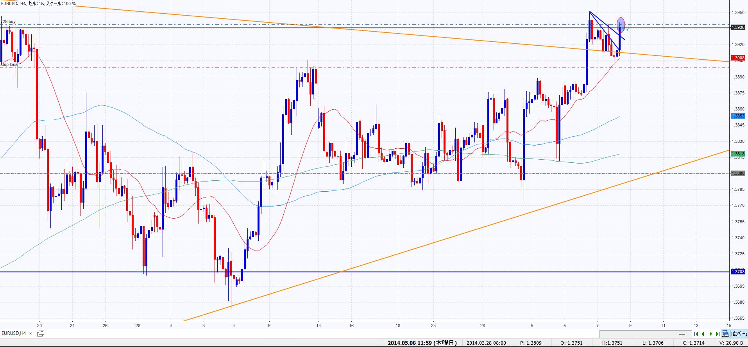Image resolution: width=748 pixels, height=347 pixels.
Task: Close the EURUSD,H4 chart tab
Action: pos(30,333)
